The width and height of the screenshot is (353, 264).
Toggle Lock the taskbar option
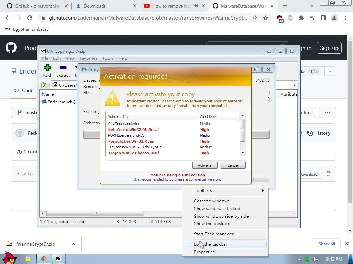(225, 244)
